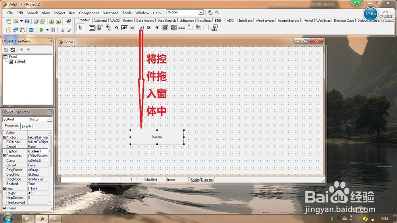Select the Panel component in palette
The width and height of the screenshot is (397, 223).
(206, 28)
